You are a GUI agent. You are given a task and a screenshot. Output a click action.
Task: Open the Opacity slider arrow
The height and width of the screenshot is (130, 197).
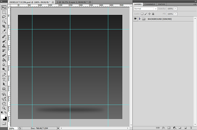[x=176, y=9]
